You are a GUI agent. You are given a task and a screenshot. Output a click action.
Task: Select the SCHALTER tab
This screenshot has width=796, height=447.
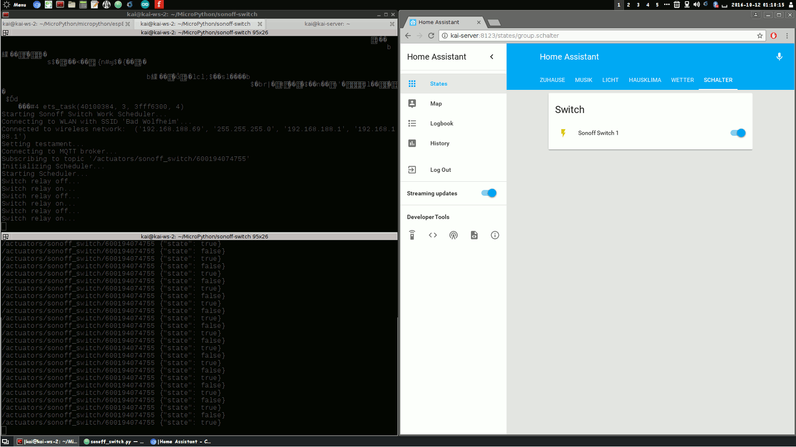tap(718, 80)
